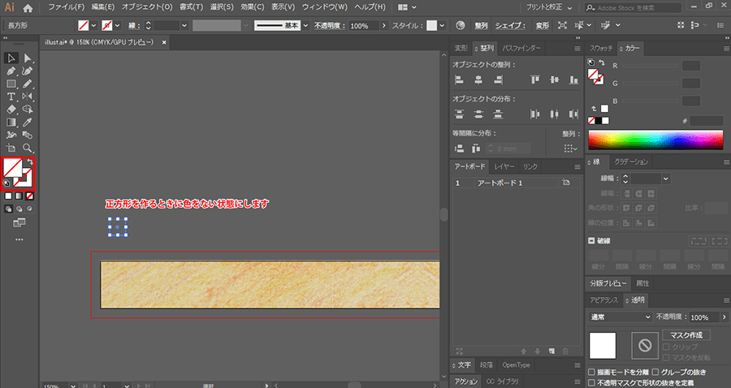
Task: Click horizontal align left icon
Action: tap(459, 80)
